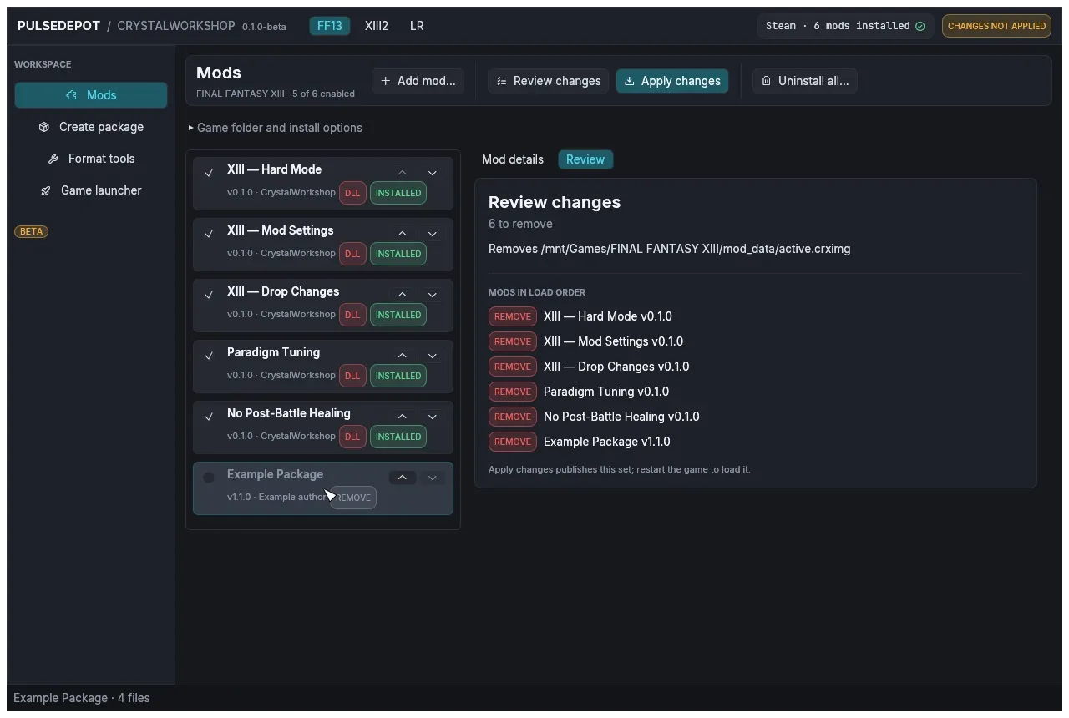Select the XIII — Mod Settings mod title
This screenshot has width=1069, height=718.
coord(280,230)
